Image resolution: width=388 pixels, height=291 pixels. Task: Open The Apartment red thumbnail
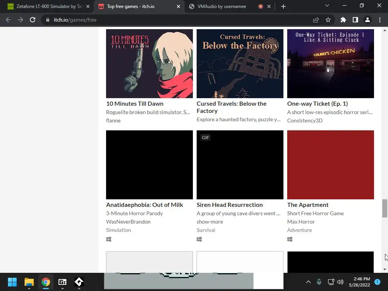(x=330, y=165)
